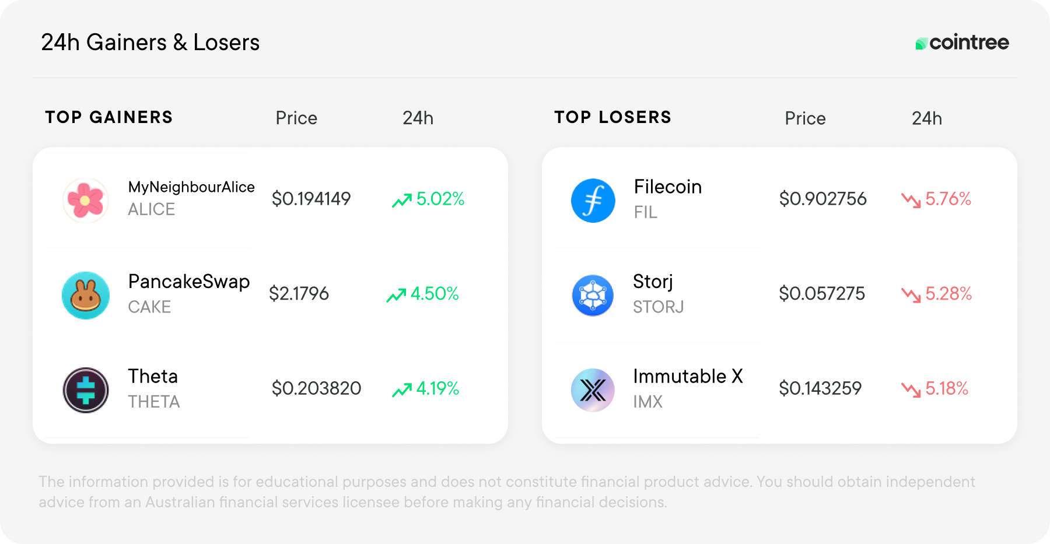Click the red down arrow beside 5.18%

911,390
